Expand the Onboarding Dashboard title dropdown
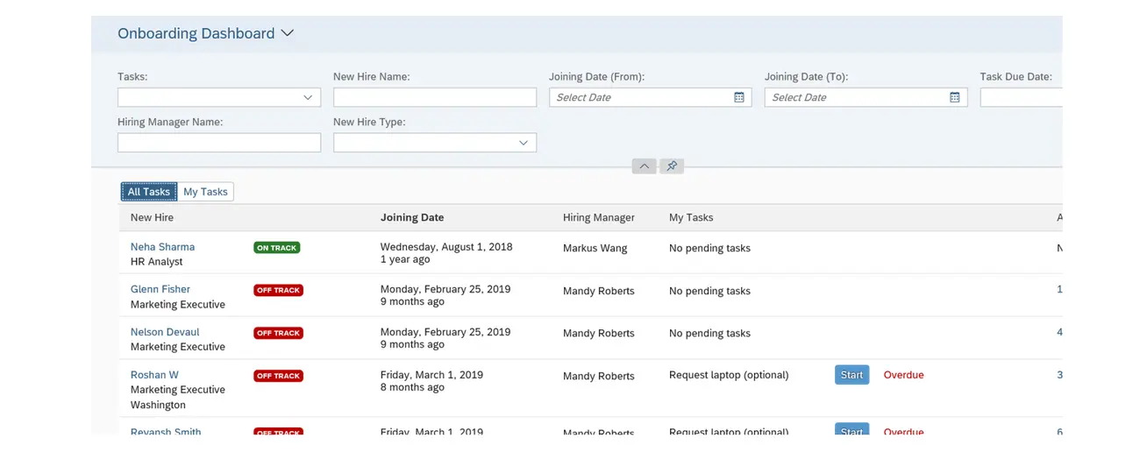Viewport: 1140px width, 452px height. (287, 33)
